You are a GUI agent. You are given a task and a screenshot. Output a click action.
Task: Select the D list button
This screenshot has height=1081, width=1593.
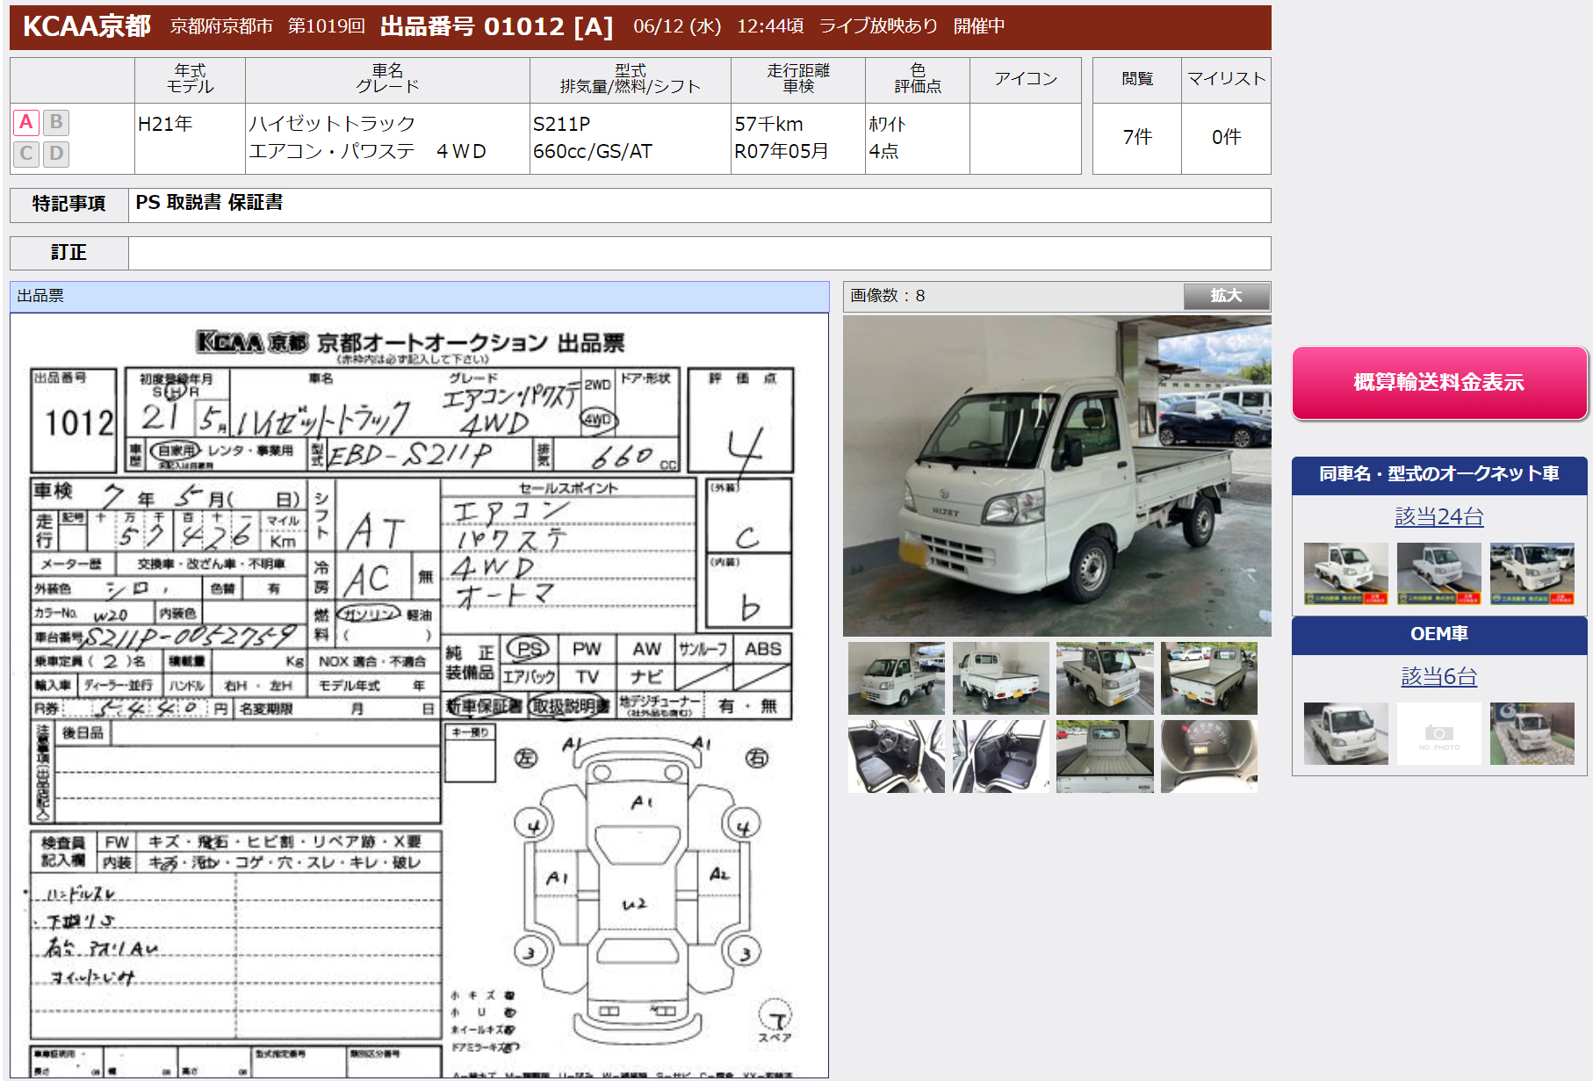coord(56,154)
